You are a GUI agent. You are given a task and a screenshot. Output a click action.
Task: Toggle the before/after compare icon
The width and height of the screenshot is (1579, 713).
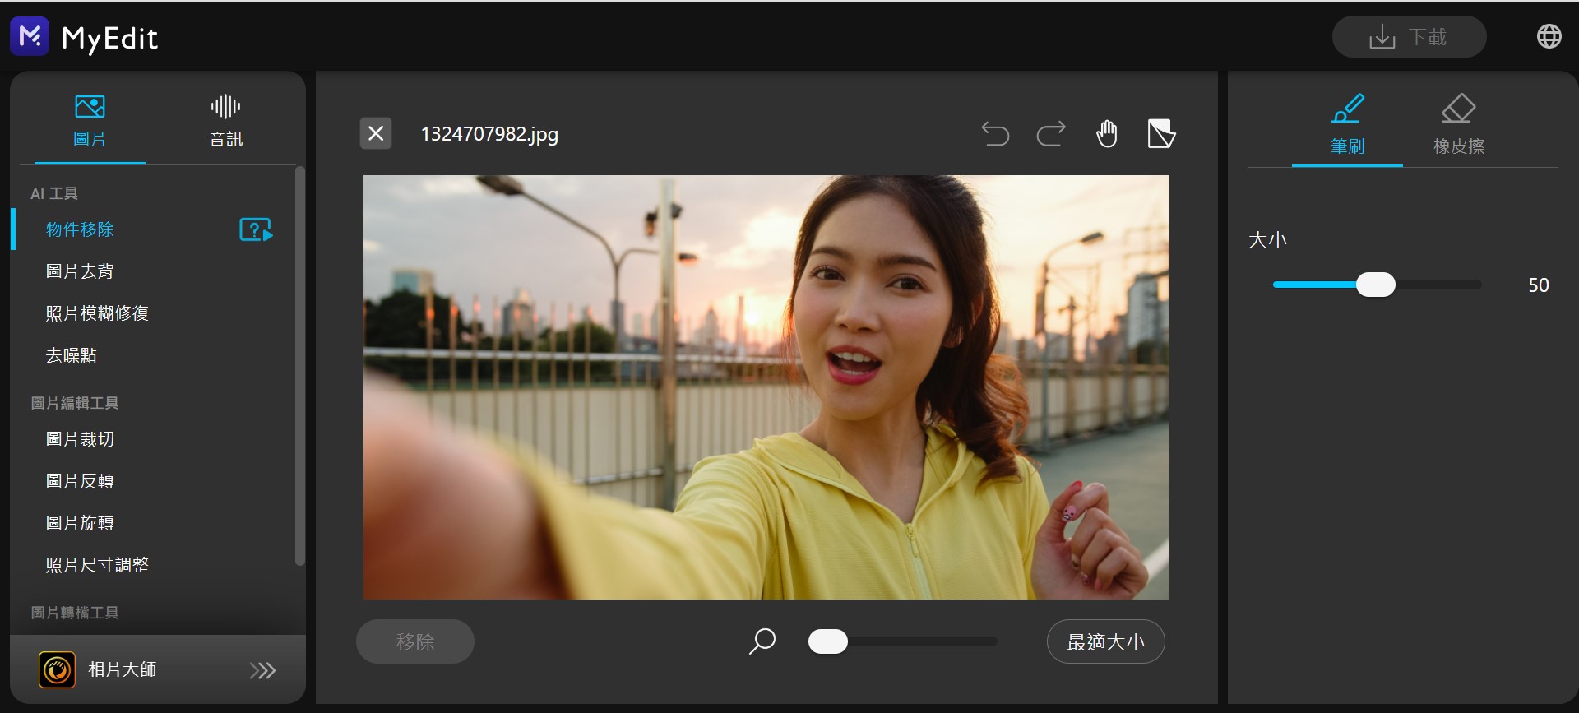(x=1161, y=133)
